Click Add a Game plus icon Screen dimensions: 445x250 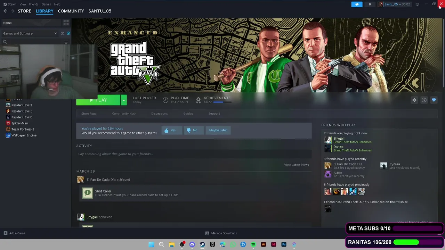click(x=5, y=233)
